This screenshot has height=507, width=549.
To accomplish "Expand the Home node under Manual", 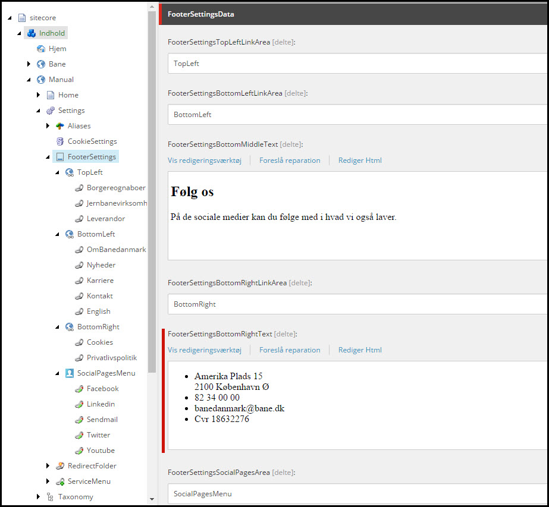I will (38, 95).
